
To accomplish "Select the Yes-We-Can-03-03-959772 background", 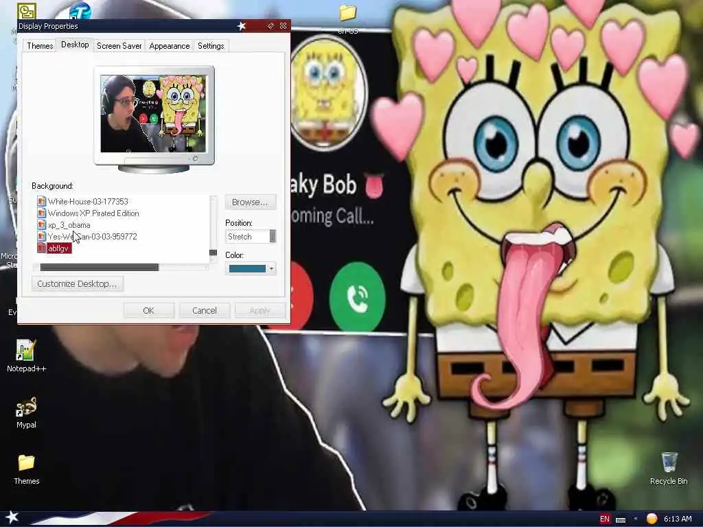I will tap(93, 236).
